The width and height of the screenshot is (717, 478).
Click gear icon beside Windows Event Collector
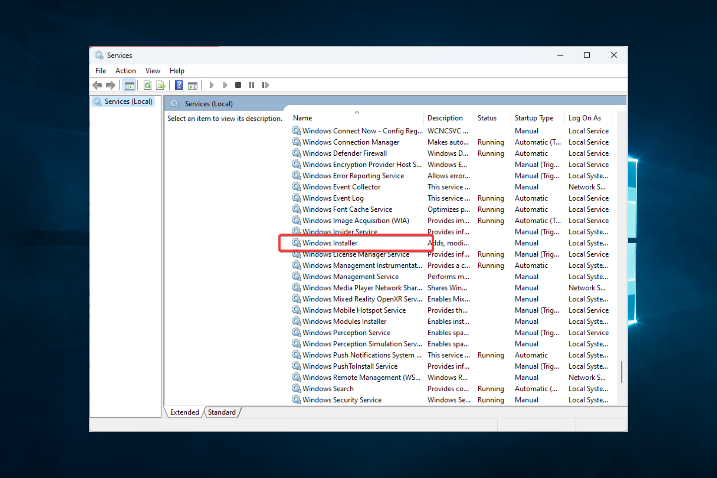[297, 187]
